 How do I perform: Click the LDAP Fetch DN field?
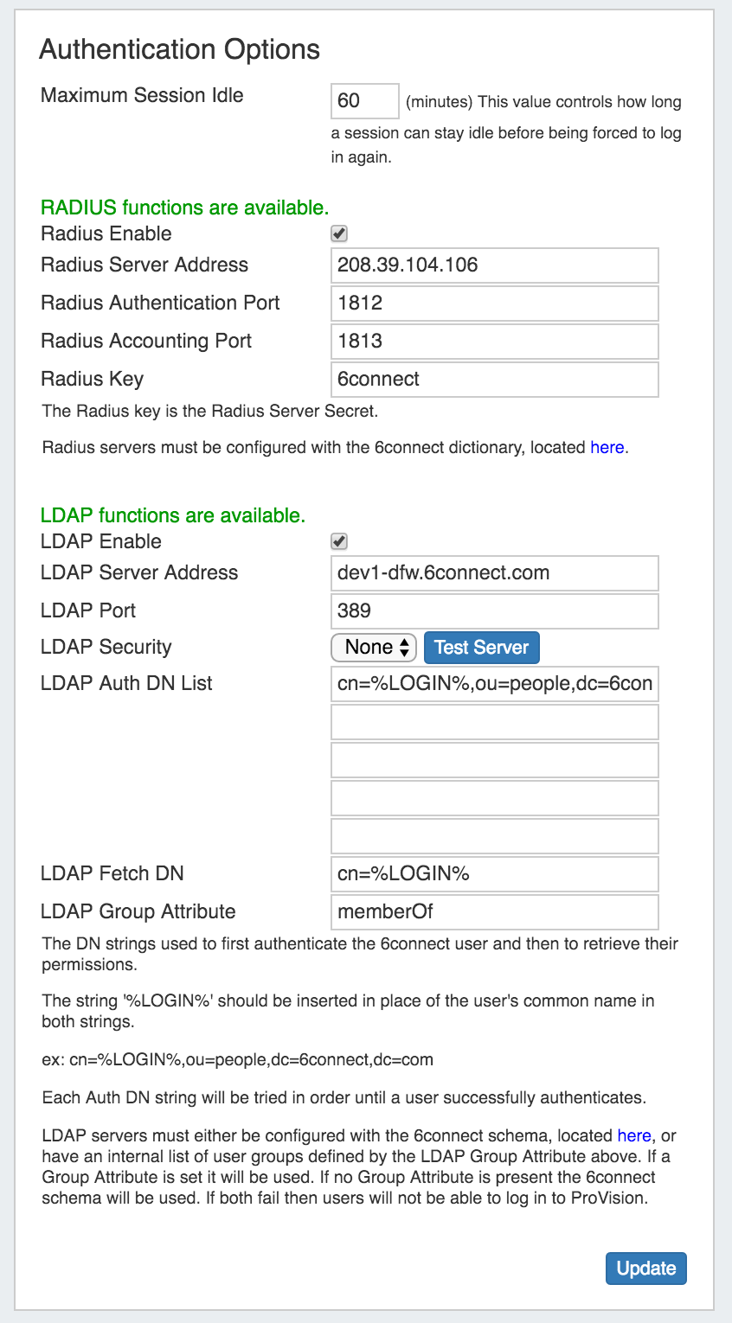494,874
